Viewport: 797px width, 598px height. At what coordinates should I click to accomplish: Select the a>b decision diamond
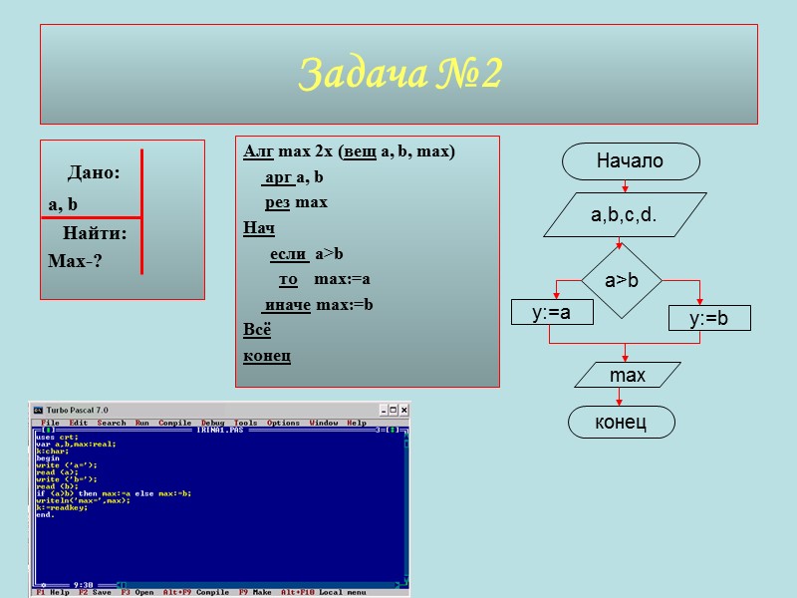(x=624, y=281)
